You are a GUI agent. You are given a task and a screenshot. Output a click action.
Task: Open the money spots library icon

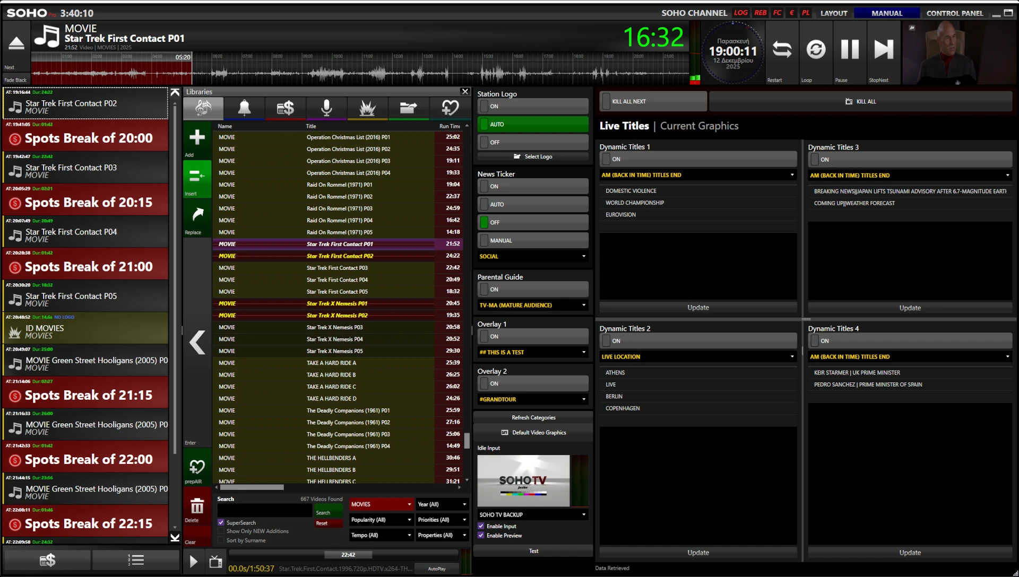285,108
